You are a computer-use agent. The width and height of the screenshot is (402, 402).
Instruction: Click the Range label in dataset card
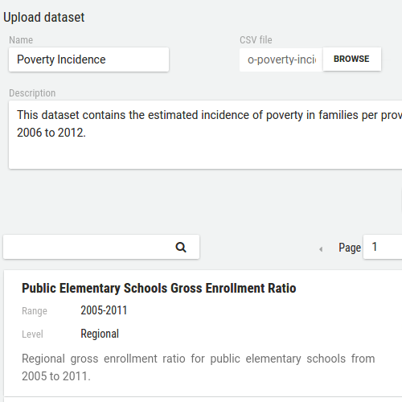(35, 311)
